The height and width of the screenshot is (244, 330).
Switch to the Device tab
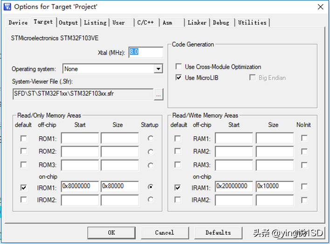(x=18, y=22)
